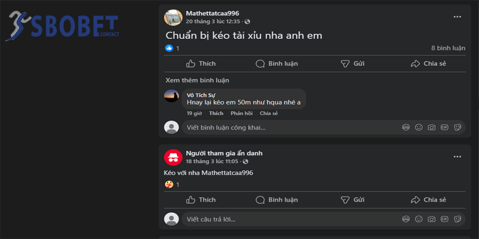Screen dimensions: 479x239
Task: Reply to Võ Tích Sự's comment via Phản hồi
Action: coord(241,114)
